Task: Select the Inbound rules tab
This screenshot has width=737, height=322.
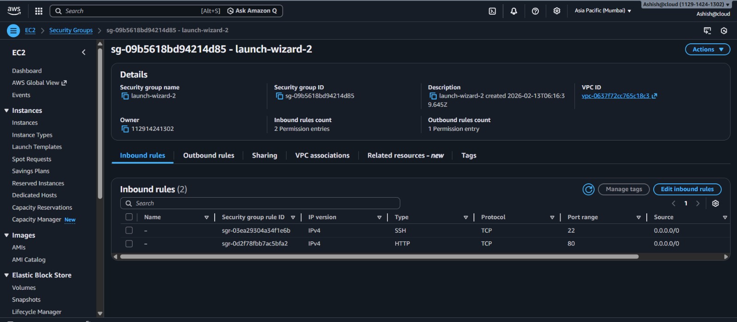Action: pyautogui.click(x=142, y=156)
